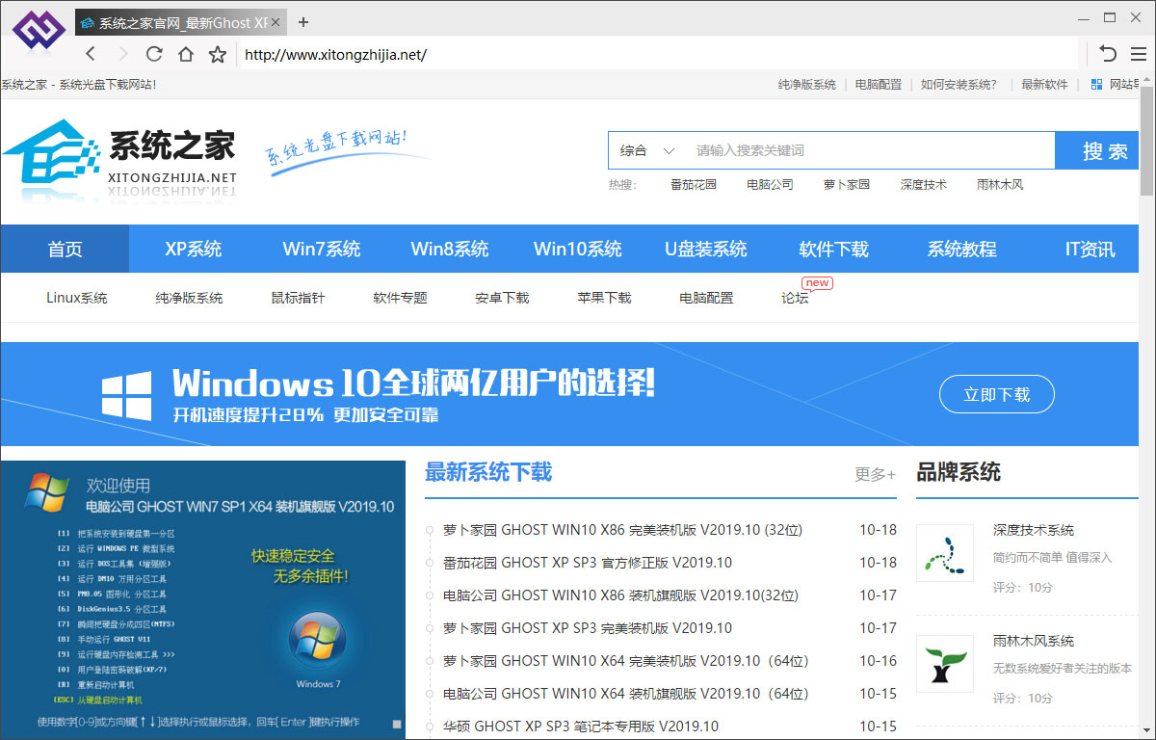Image resolution: width=1156 pixels, height=740 pixels.
Task: Click the 深度技术系统 brand thumbnail
Action: [x=944, y=552]
